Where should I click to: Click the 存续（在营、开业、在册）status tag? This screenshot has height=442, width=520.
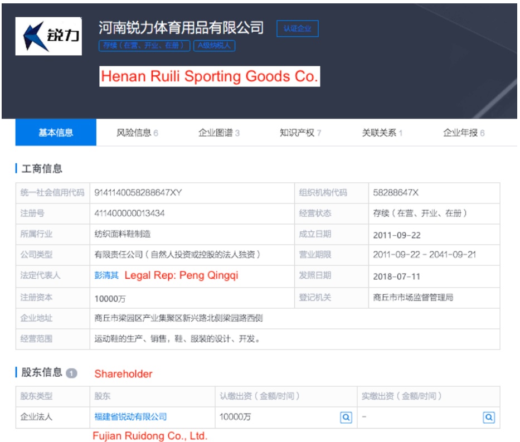[144, 46]
